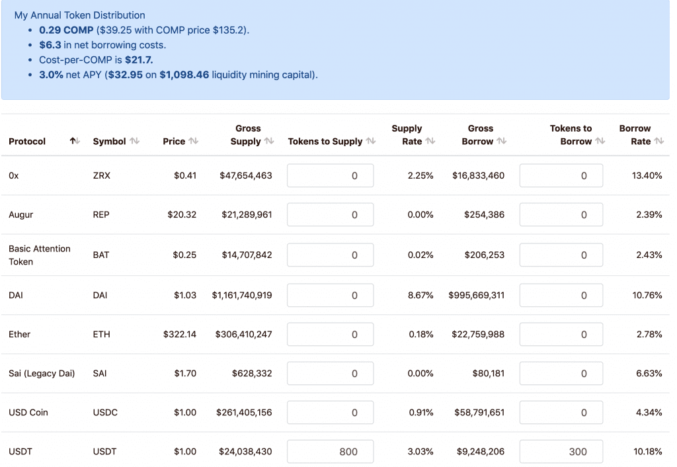Image resolution: width=677 pixels, height=467 pixels.
Task: Focus ZRX Tokens to Supply input box
Action: pos(330,176)
